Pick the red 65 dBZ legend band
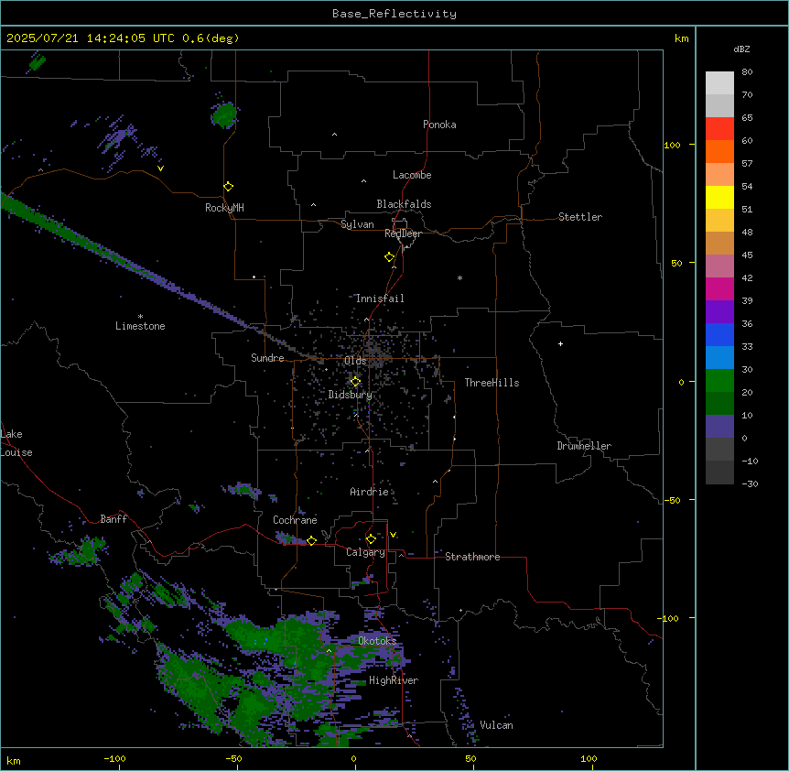Viewport: 789px width, 771px height. pos(719,128)
